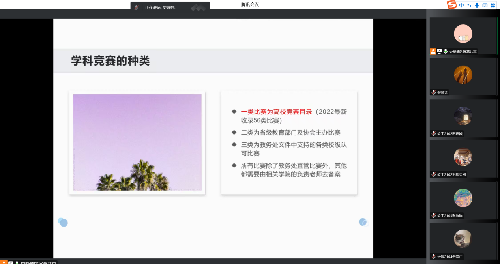Click the red text 一类比赛为高校竞赛目录
Viewport: 500px width, 264px height.
(276, 112)
